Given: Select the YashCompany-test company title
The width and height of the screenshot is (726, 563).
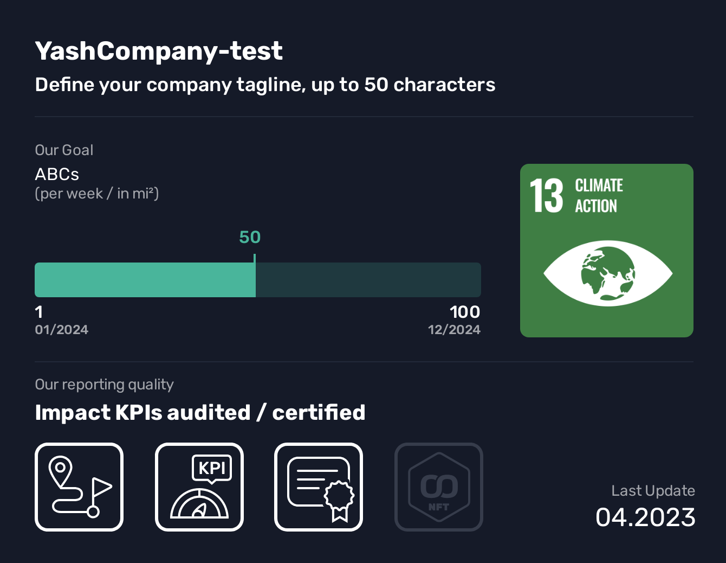Looking at the screenshot, I should (x=158, y=51).
